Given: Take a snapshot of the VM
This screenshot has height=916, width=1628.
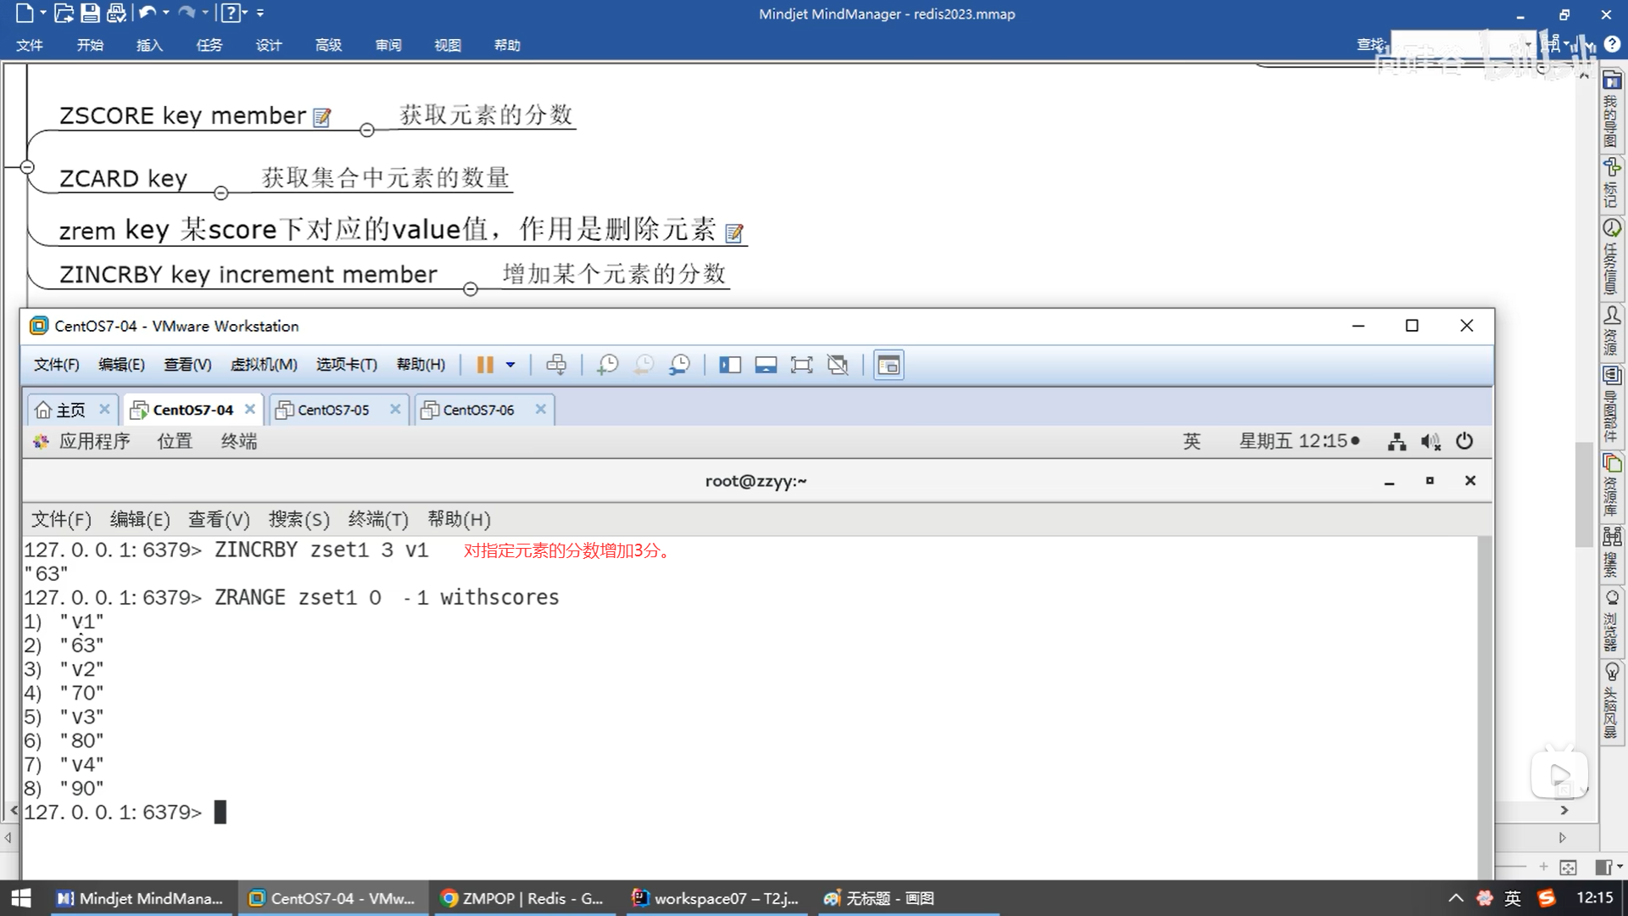Looking at the screenshot, I should click(x=607, y=365).
